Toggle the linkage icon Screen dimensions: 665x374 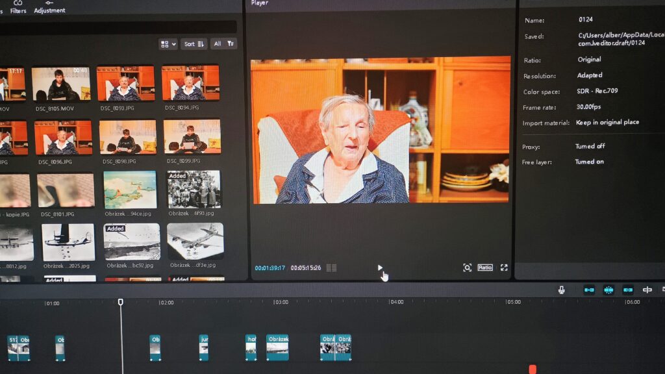pyautogui.click(x=628, y=290)
